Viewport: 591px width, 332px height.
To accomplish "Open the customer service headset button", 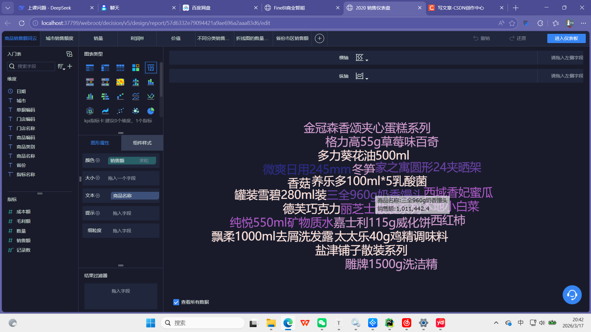I will pyautogui.click(x=572, y=295).
